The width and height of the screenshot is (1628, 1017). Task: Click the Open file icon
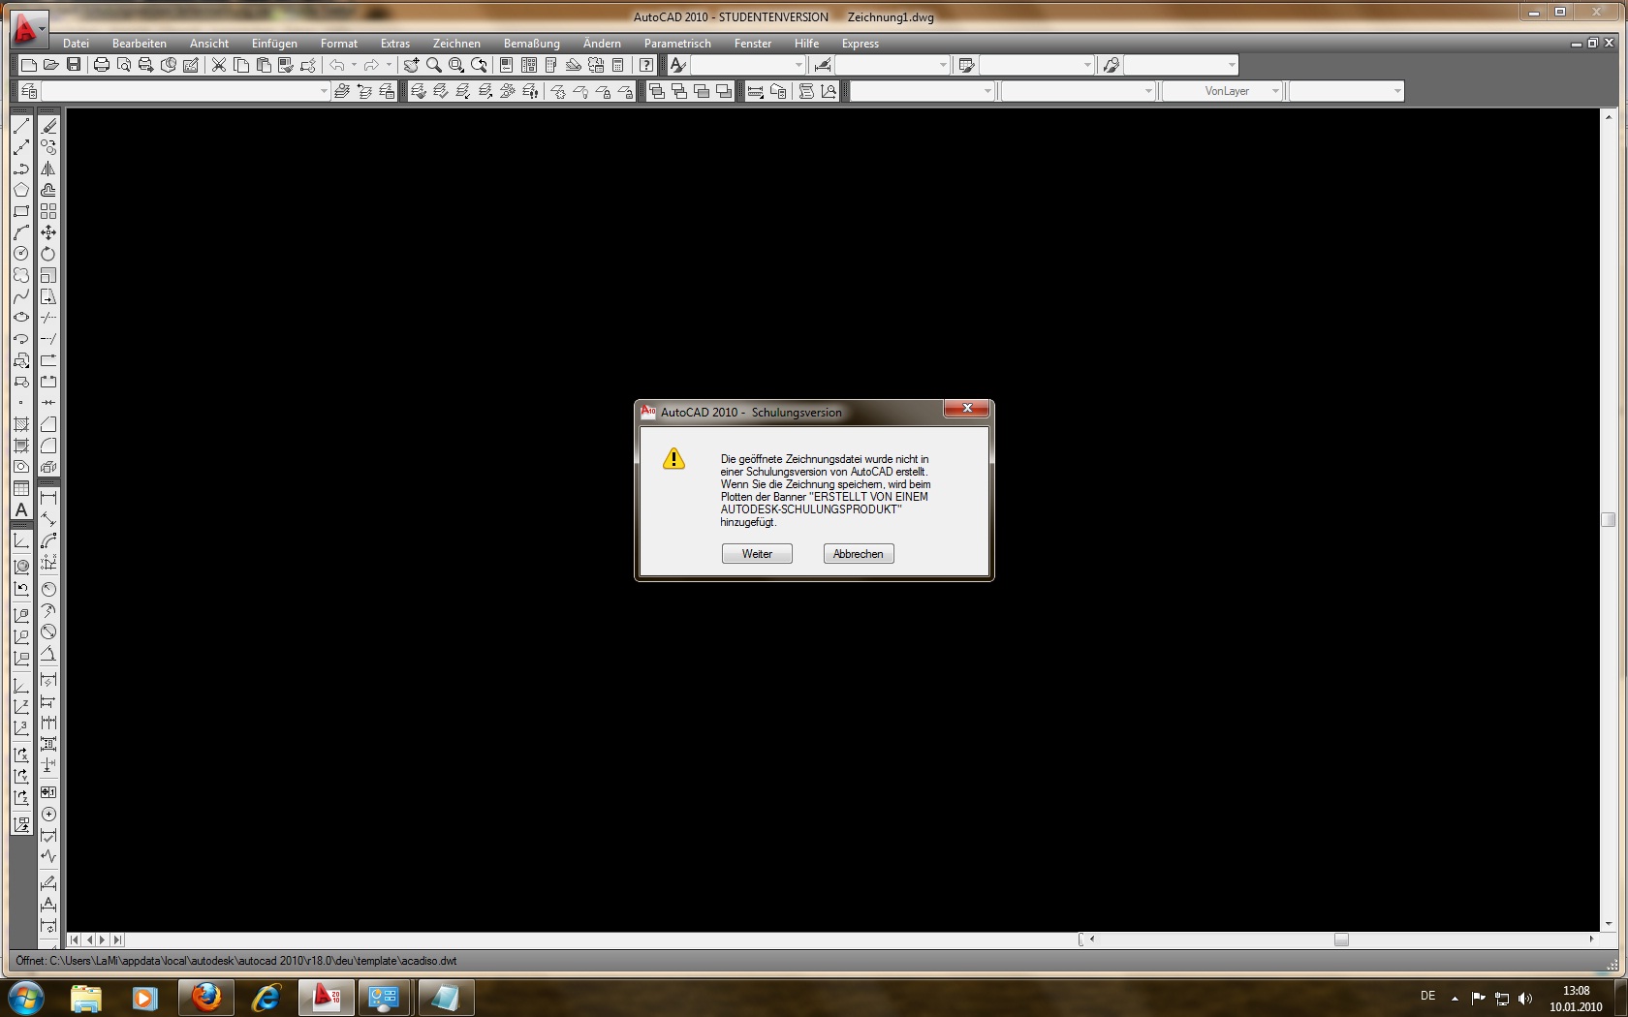(x=51, y=65)
